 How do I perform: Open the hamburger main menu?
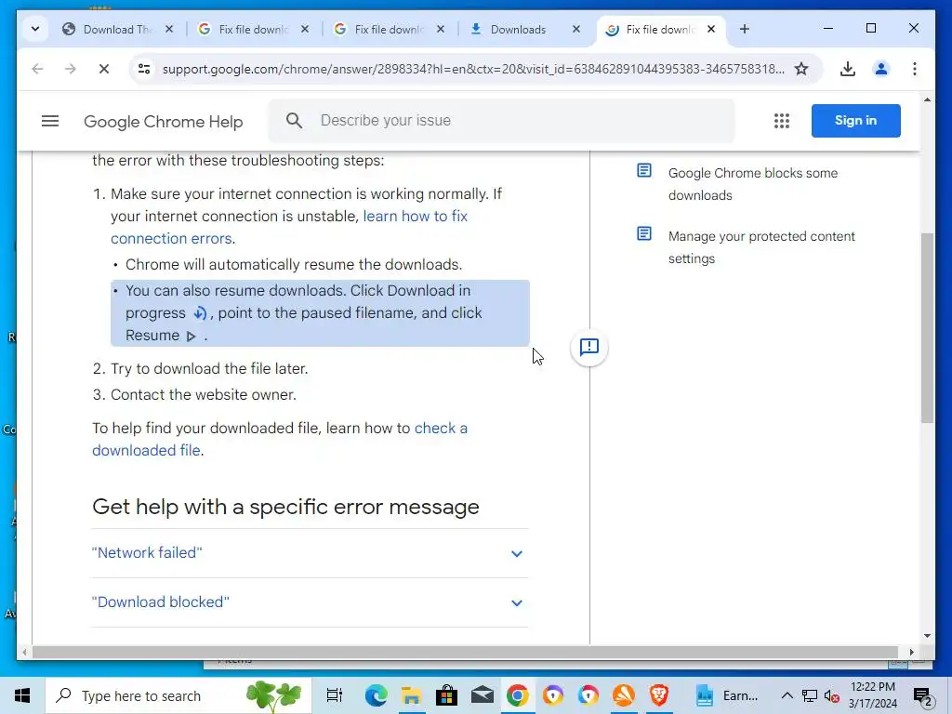50,121
